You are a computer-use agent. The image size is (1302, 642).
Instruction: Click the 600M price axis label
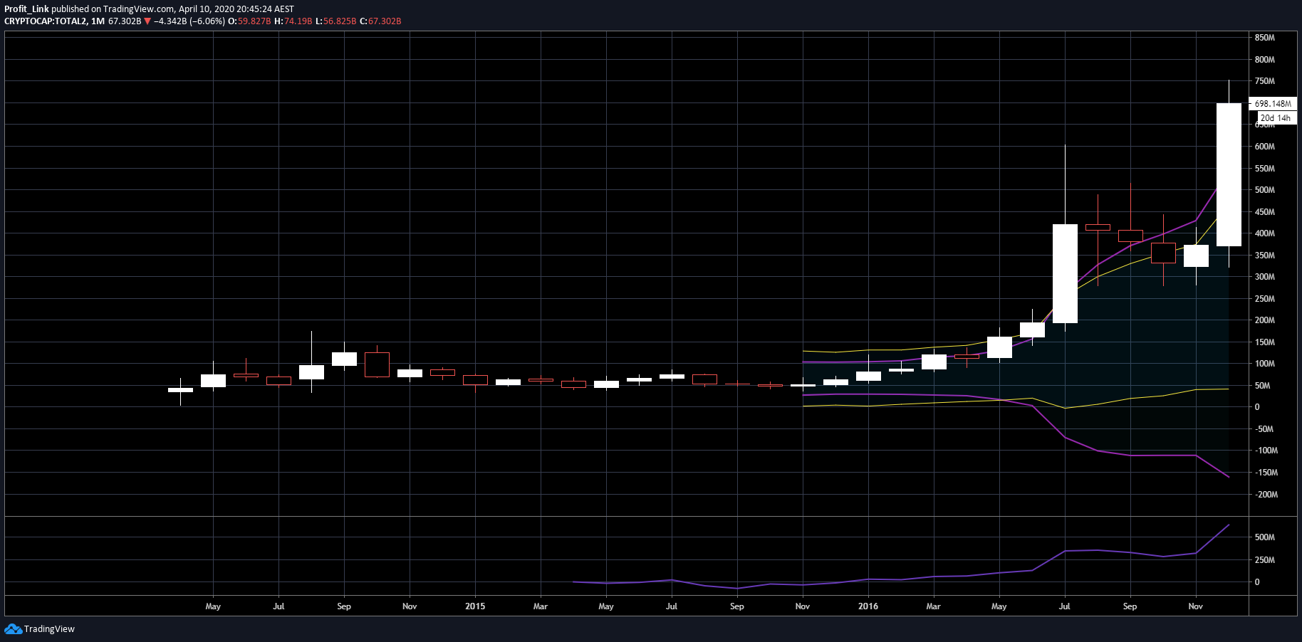click(1265, 147)
